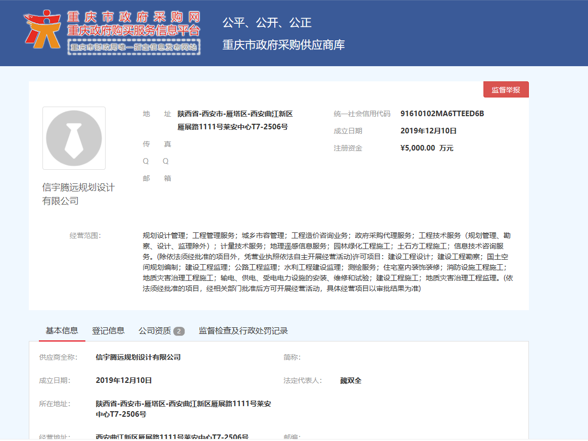Click the 监督举报 button
The width and height of the screenshot is (588, 441).
(506, 89)
